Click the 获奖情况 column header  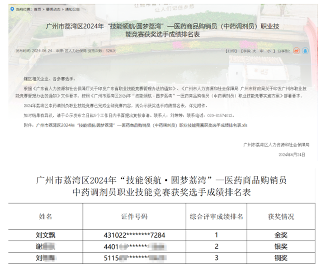click(x=281, y=216)
